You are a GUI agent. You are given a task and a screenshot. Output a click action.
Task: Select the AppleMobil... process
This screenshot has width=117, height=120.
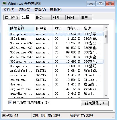[56, 71]
